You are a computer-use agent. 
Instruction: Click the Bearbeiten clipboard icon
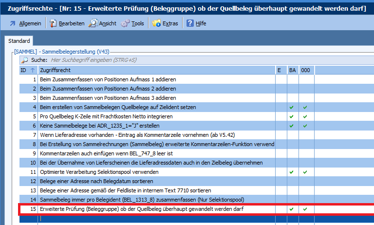tap(53, 23)
